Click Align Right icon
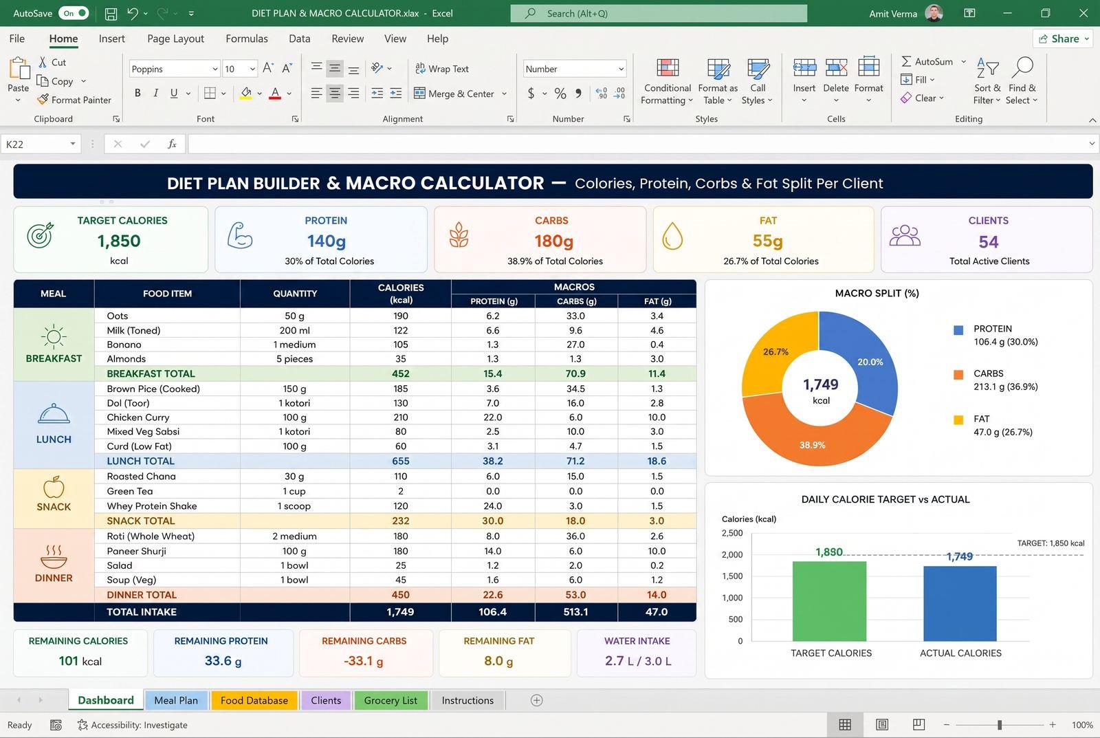The image size is (1100, 738). 353,93
